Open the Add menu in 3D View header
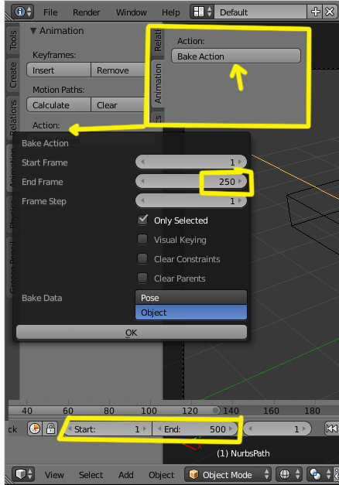Viewport: 339px width, 485px height. [x=125, y=474]
